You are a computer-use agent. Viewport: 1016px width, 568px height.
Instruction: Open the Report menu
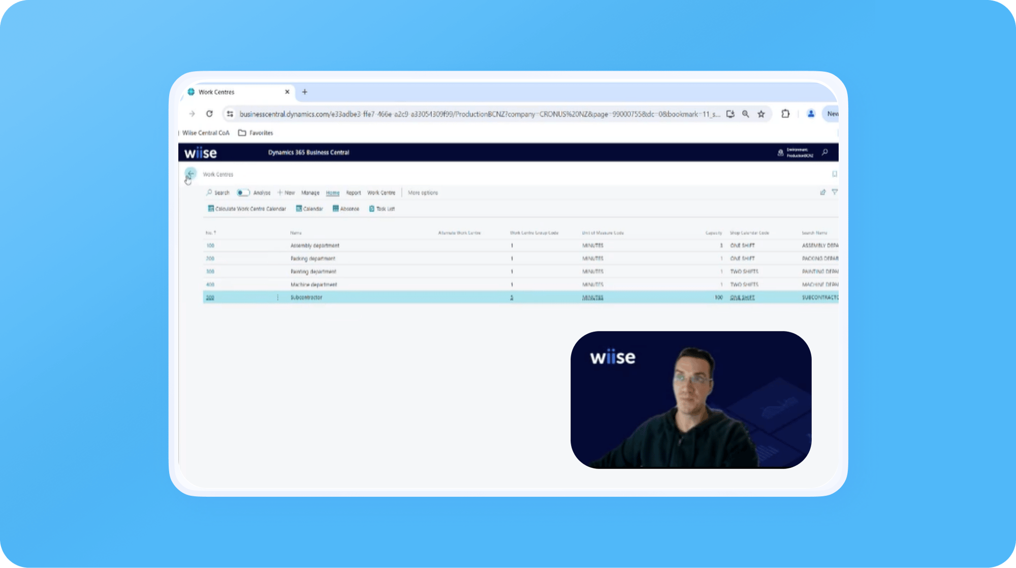pyautogui.click(x=354, y=193)
